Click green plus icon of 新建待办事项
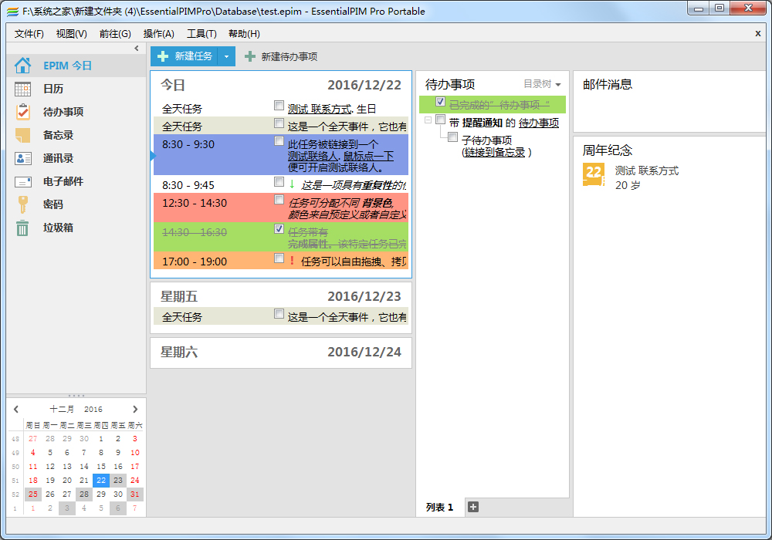The width and height of the screenshot is (772, 540). [x=250, y=56]
